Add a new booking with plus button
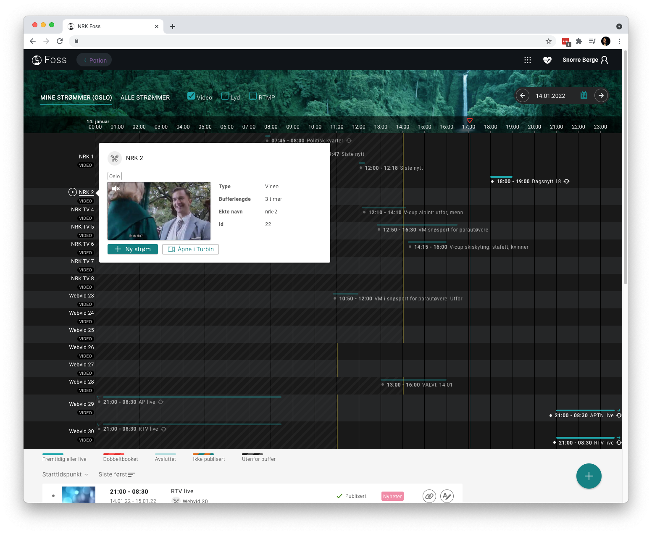 point(589,476)
